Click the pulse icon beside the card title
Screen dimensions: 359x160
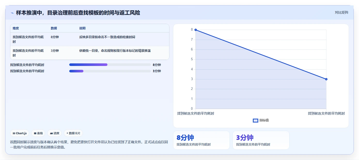point(12,13)
